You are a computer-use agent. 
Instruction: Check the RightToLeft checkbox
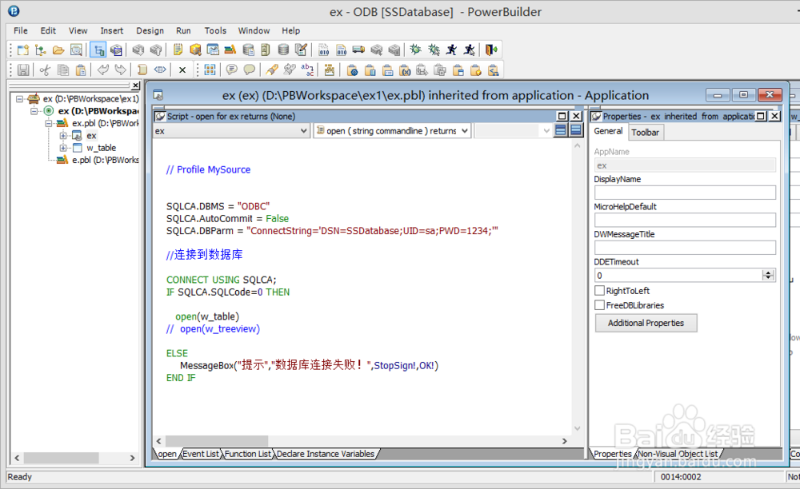pyautogui.click(x=599, y=291)
